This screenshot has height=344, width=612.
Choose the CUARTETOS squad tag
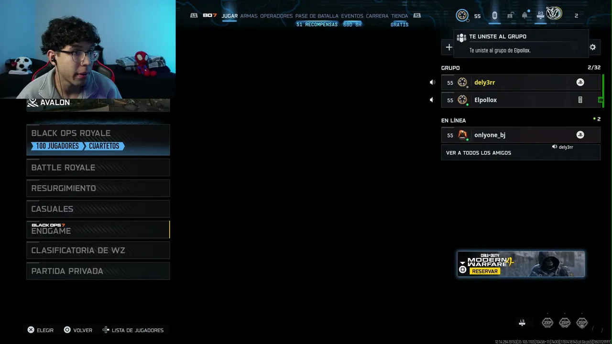pyautogui.click(x=104, y=146)
